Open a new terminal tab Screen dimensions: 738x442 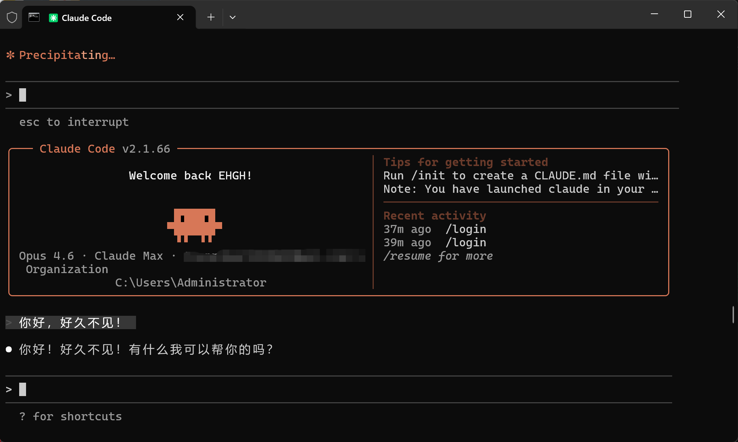(211, 17)
